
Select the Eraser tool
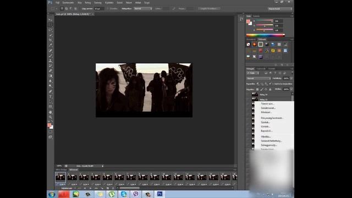point(50,71)
